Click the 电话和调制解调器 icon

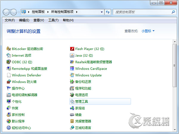pos(9,95)
